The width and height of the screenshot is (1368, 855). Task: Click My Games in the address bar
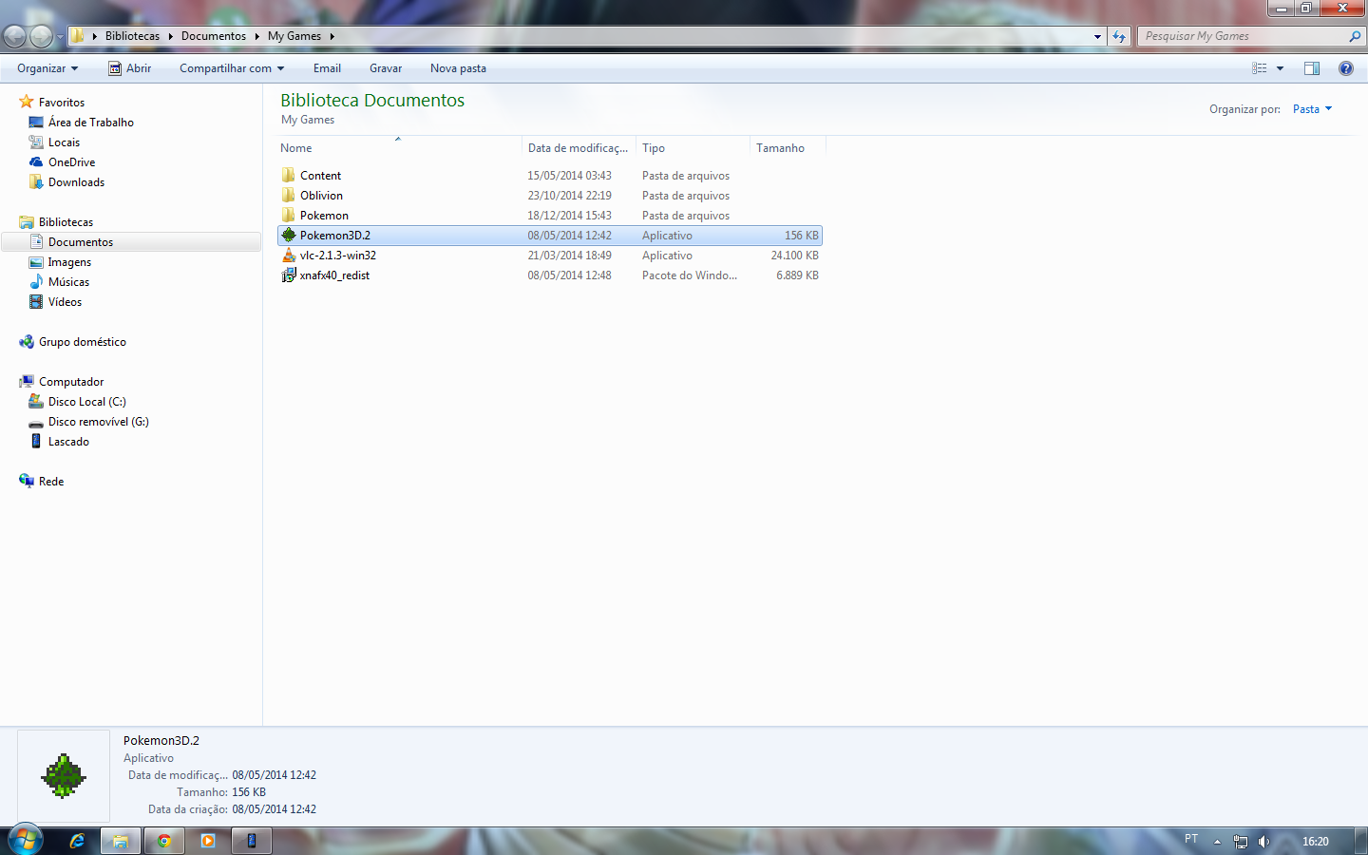(294, 36)
